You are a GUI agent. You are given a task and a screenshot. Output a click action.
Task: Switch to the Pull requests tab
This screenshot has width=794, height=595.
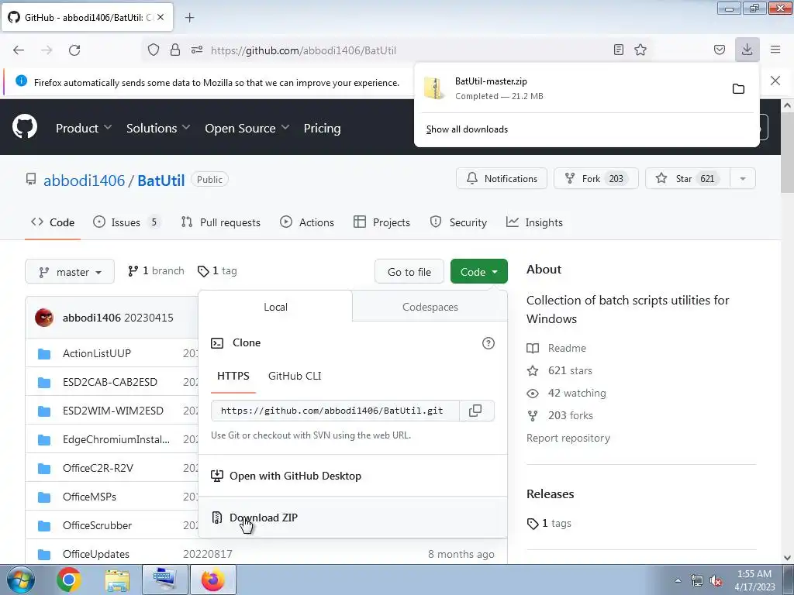[x=220, y=222]
